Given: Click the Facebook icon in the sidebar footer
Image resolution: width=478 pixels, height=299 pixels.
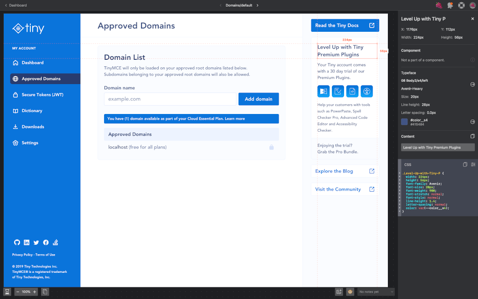Looking at the screenshot, I should click(x=46, y=242).
